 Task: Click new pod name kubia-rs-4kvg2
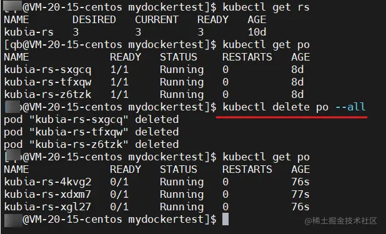tap(47, 182)
